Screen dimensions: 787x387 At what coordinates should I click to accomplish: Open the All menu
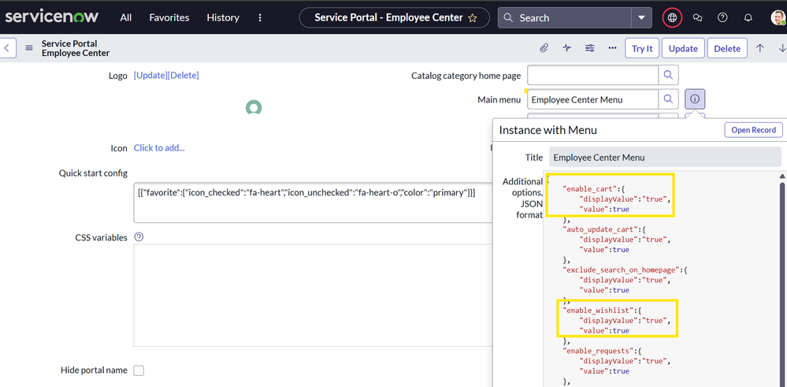click(126, 17)
